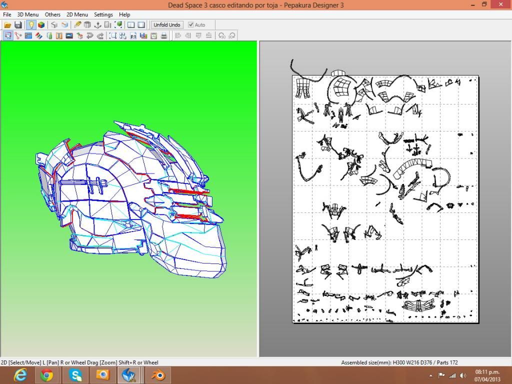Click the Assembled size status bar text

(x=399, y=362)
